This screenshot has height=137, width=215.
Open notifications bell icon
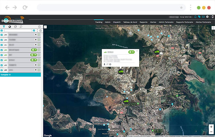195,17
